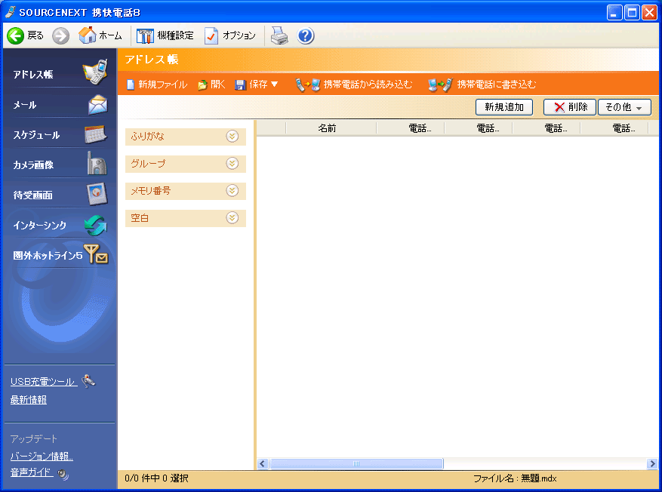Click 携帯電話に書き込む text
This screenshot has height=492, width=662.
click(x=497, y=85)
